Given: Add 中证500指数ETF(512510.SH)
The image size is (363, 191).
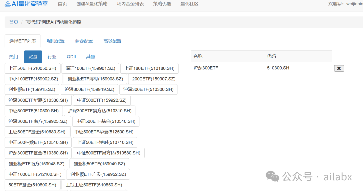Looking at the screenshot, I should coord(38,142).
